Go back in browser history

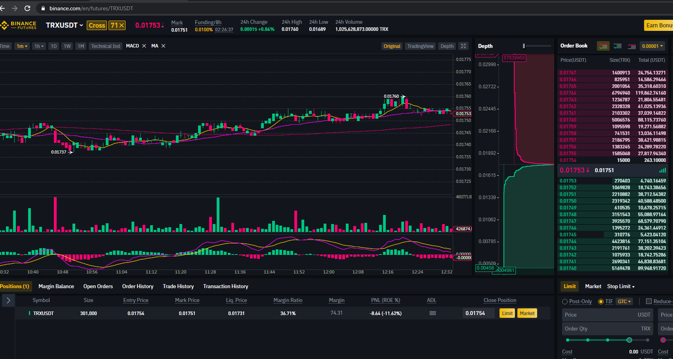coord(2,8)
